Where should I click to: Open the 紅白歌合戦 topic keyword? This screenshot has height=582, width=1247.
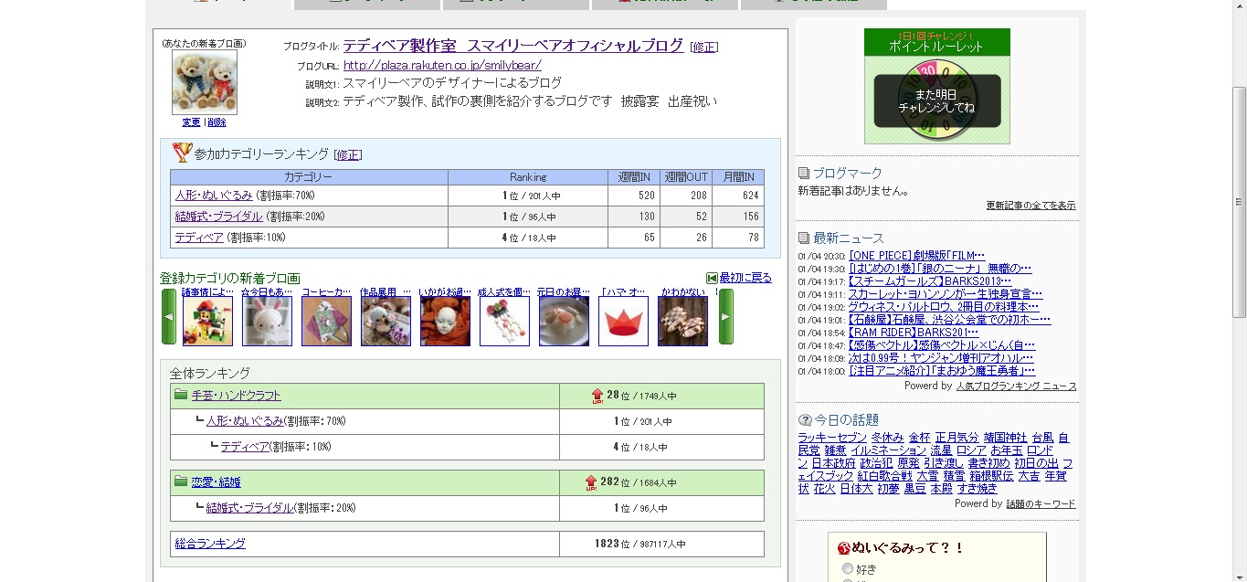[x=884, y=476]
